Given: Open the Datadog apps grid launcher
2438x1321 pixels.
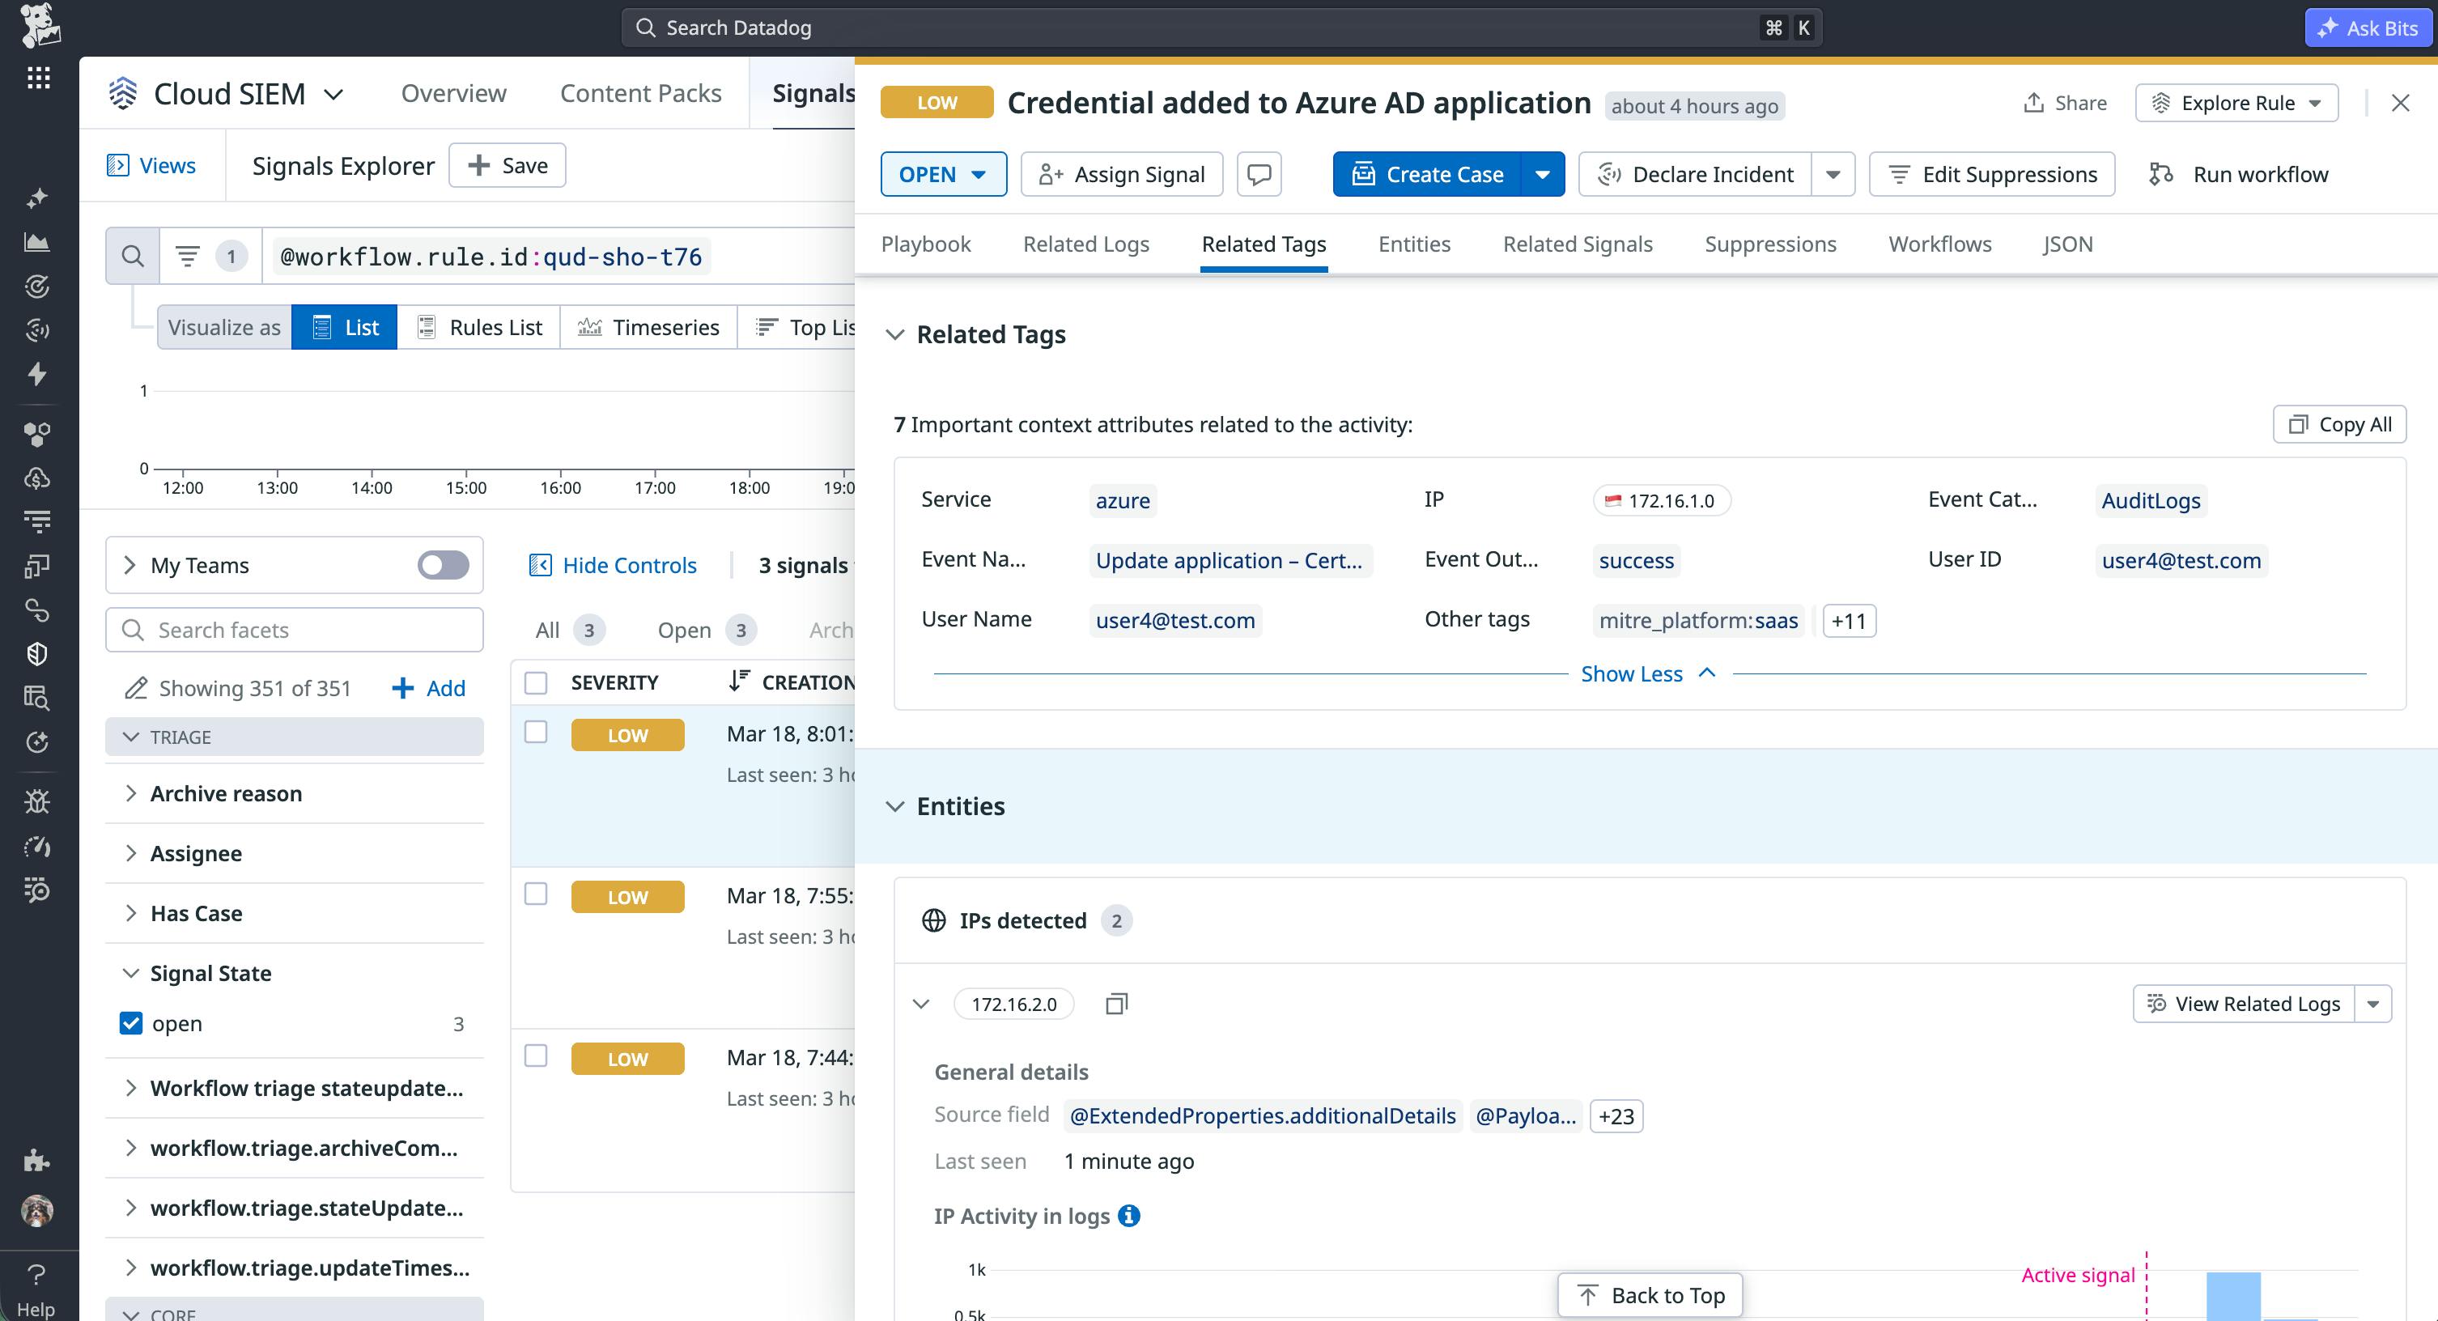Looking at the screenshot, I should coord(38,78).
